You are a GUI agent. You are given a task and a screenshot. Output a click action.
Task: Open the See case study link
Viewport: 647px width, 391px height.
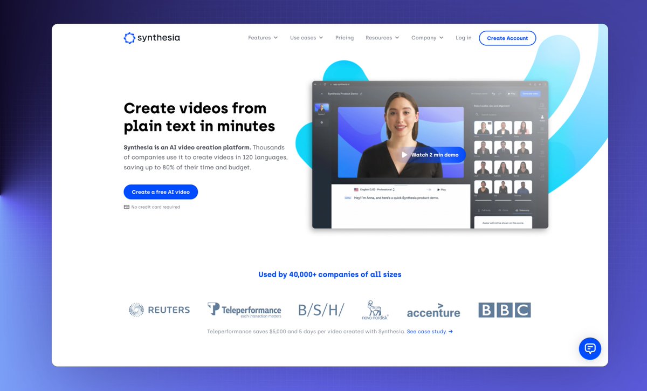430,332
